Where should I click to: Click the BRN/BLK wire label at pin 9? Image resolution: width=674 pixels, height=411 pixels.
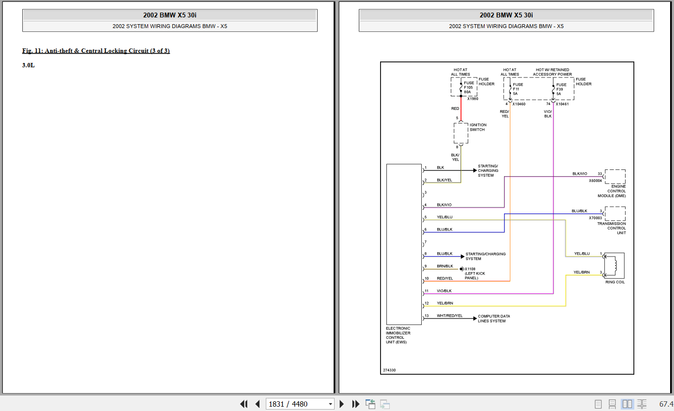pyautogui.click(x=445, y=266)
